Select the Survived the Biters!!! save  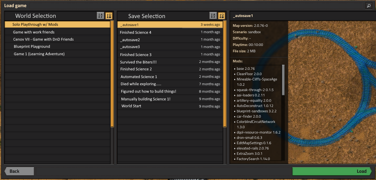170,62
